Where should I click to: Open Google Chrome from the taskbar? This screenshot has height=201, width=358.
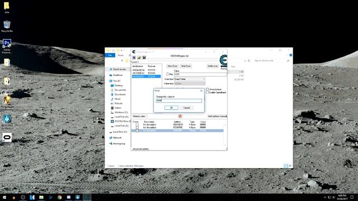[60, 197]
